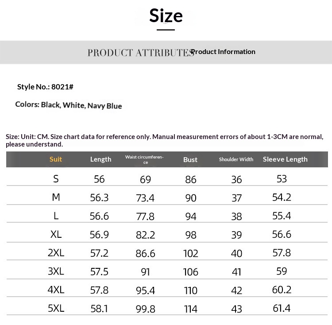Click the "Length" column header
332x325 pixels.
(100, 159)
